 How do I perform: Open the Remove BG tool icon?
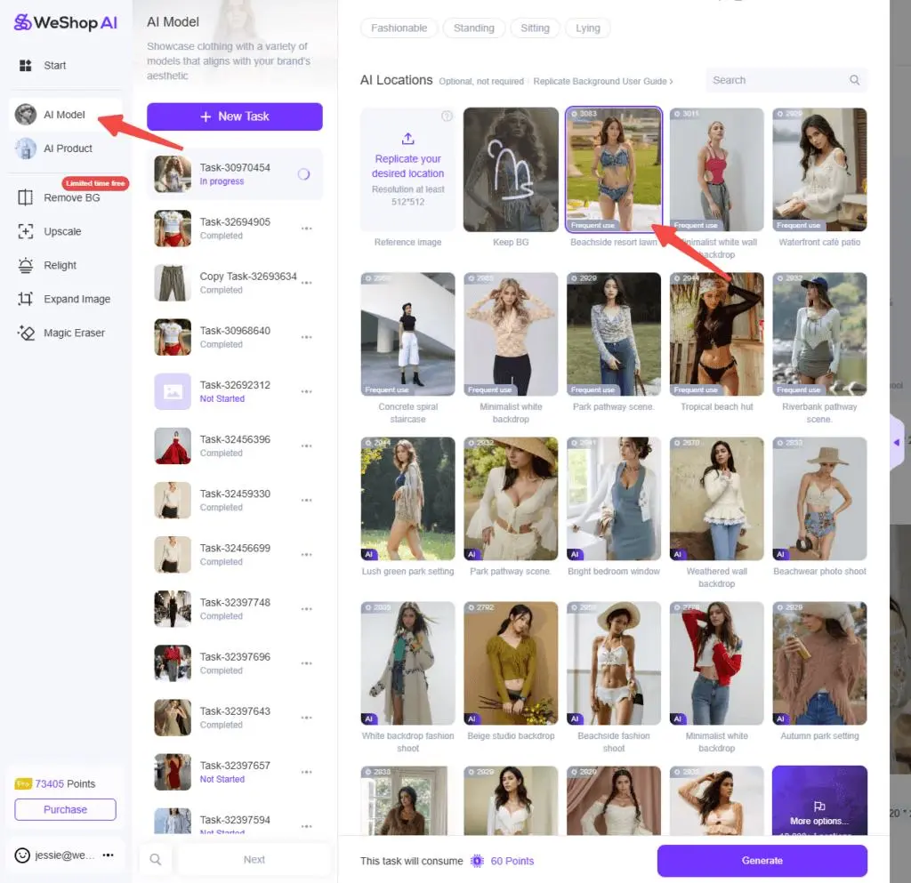(x=25, y=197)
